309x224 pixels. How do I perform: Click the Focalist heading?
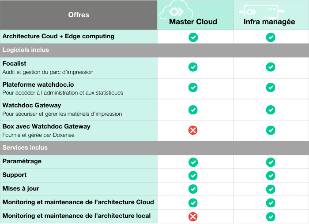(14, 63)
